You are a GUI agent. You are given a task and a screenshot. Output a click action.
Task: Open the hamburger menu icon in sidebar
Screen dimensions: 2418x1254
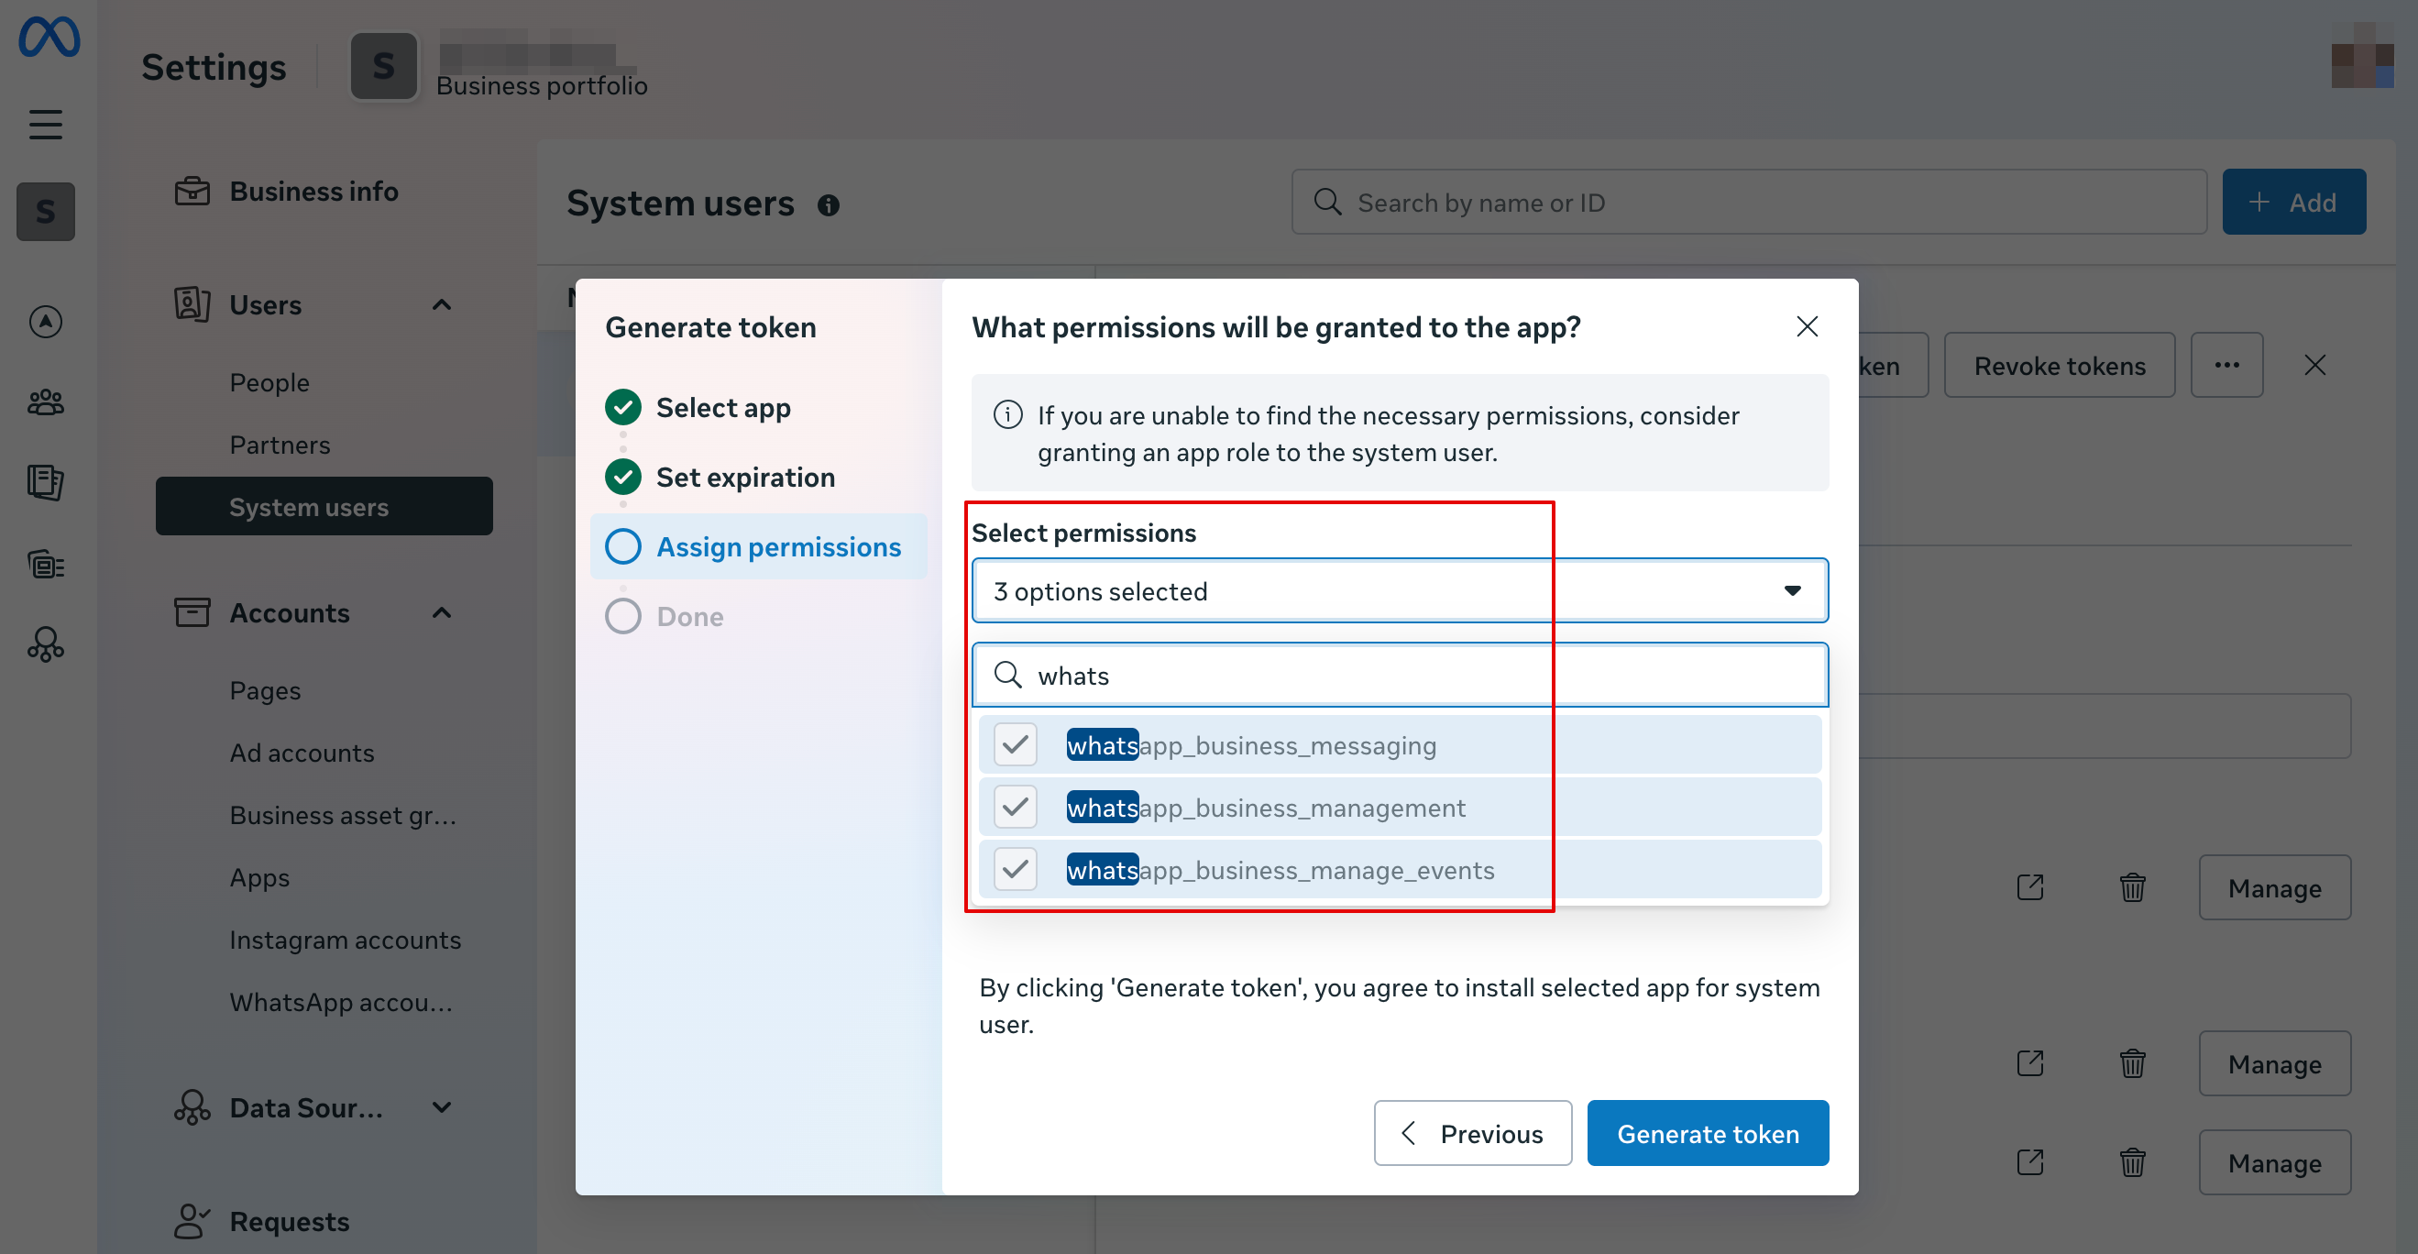(x=45, y=124)
